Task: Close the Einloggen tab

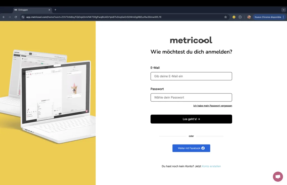Action: 49,10
